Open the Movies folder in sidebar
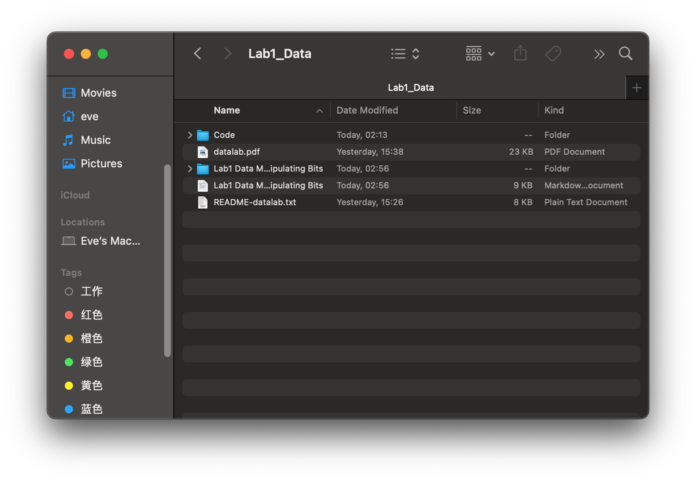Image resolution: width=696 pixels, height=481 pixels. click(x=98, y=92)
